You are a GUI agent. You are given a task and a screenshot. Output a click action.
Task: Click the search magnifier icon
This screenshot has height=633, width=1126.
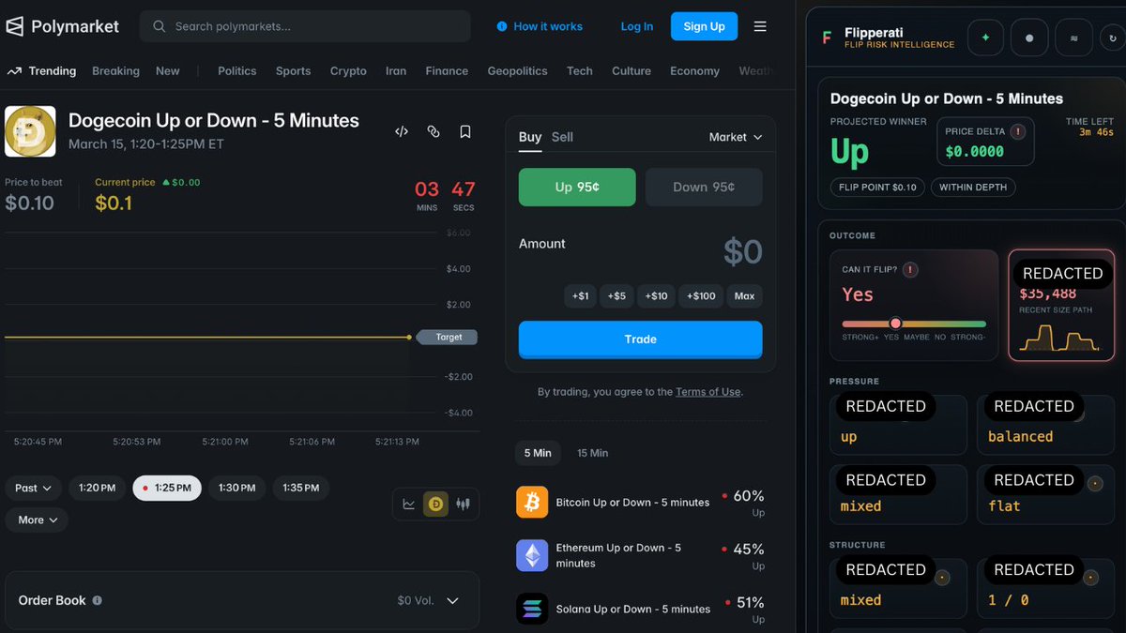(x=160, y=26)
